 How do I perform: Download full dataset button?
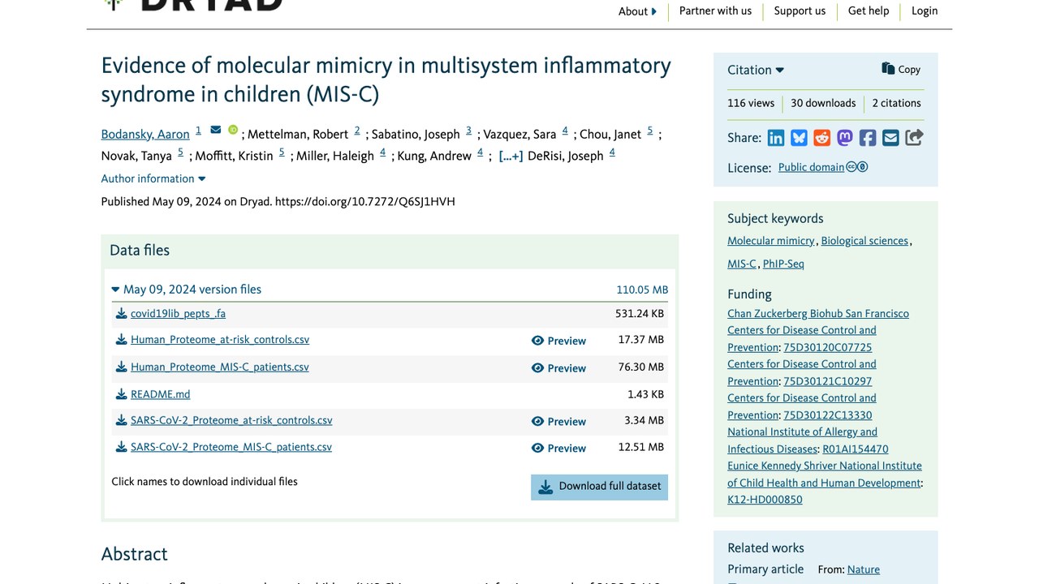coord(599,487)
